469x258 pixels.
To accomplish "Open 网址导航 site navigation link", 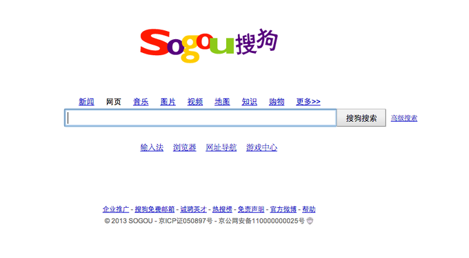I will click(x=221, y=147).
